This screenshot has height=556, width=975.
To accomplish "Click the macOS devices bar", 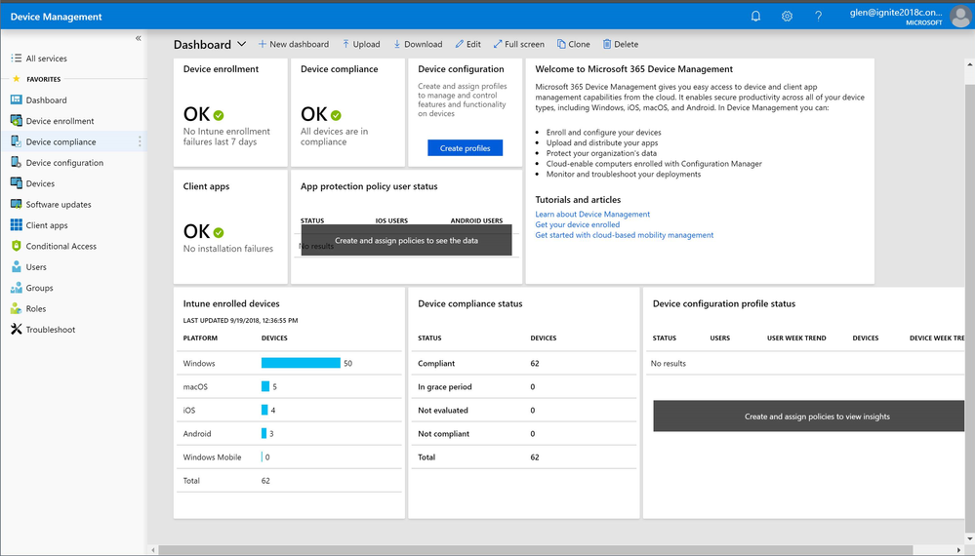I will pos(265,386).
